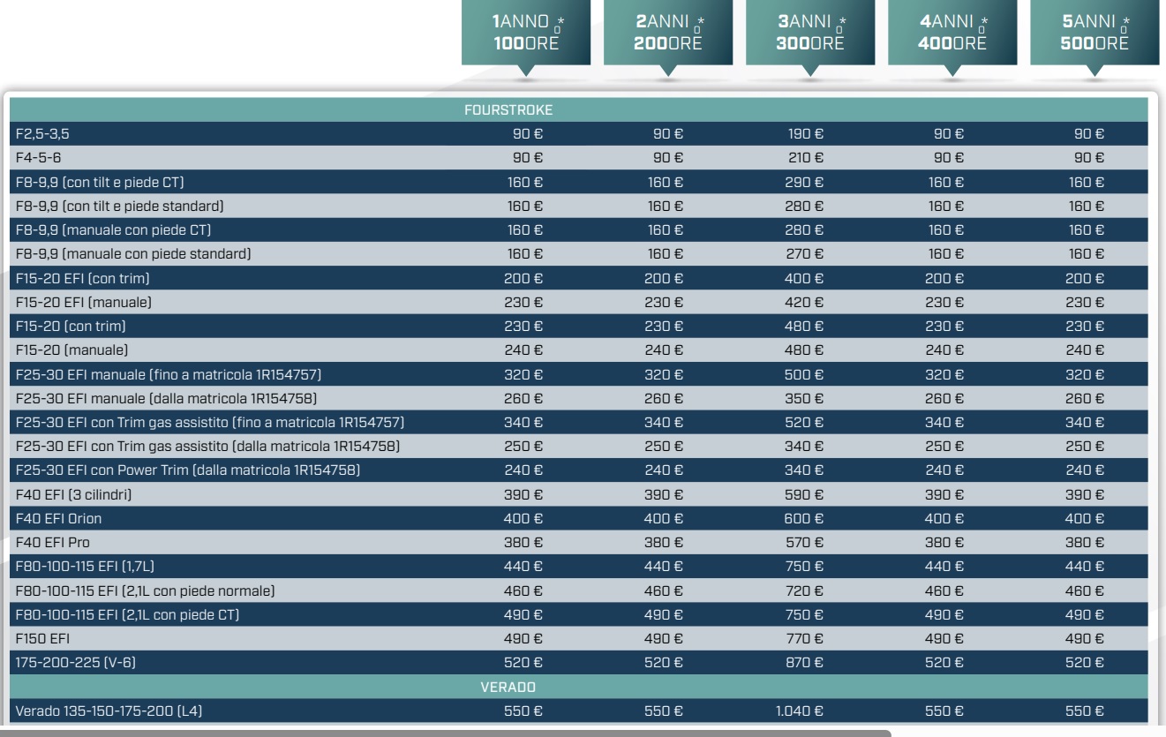Click the 570 € price for F40 EFI Pro
Screen dimensions: 1166x737
click(x=804, y=543)
